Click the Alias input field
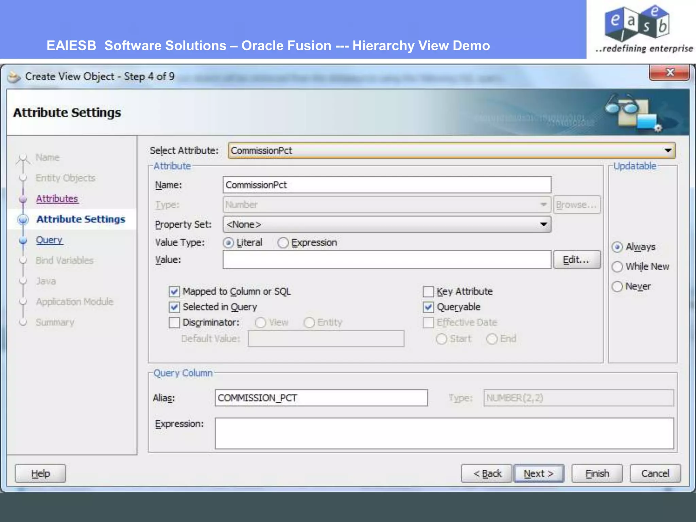The width and height of the screenshot is (696, 522). (x=321, y=398)
